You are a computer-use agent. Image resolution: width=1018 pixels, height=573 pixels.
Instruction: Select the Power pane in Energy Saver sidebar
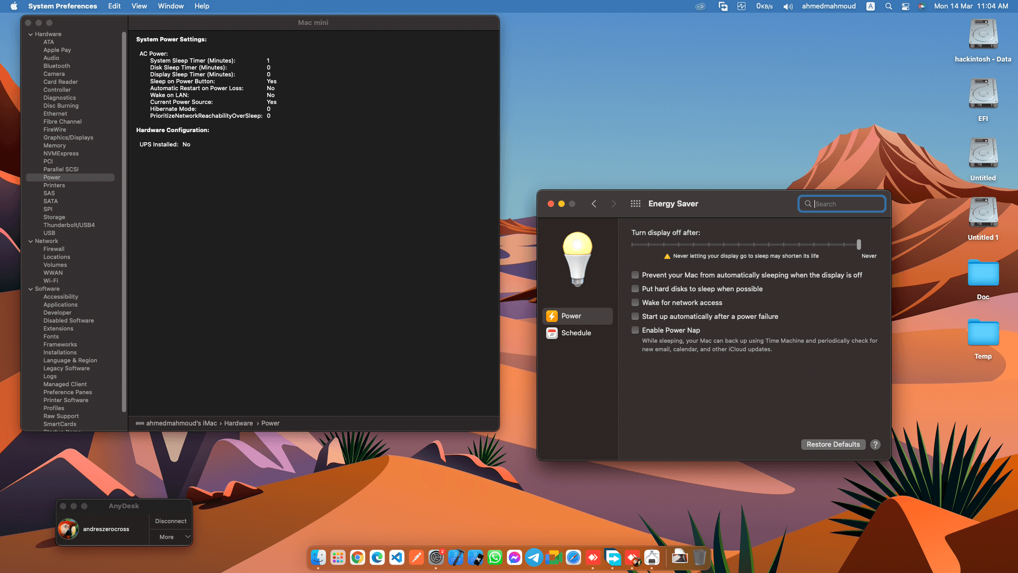point(577,316)
